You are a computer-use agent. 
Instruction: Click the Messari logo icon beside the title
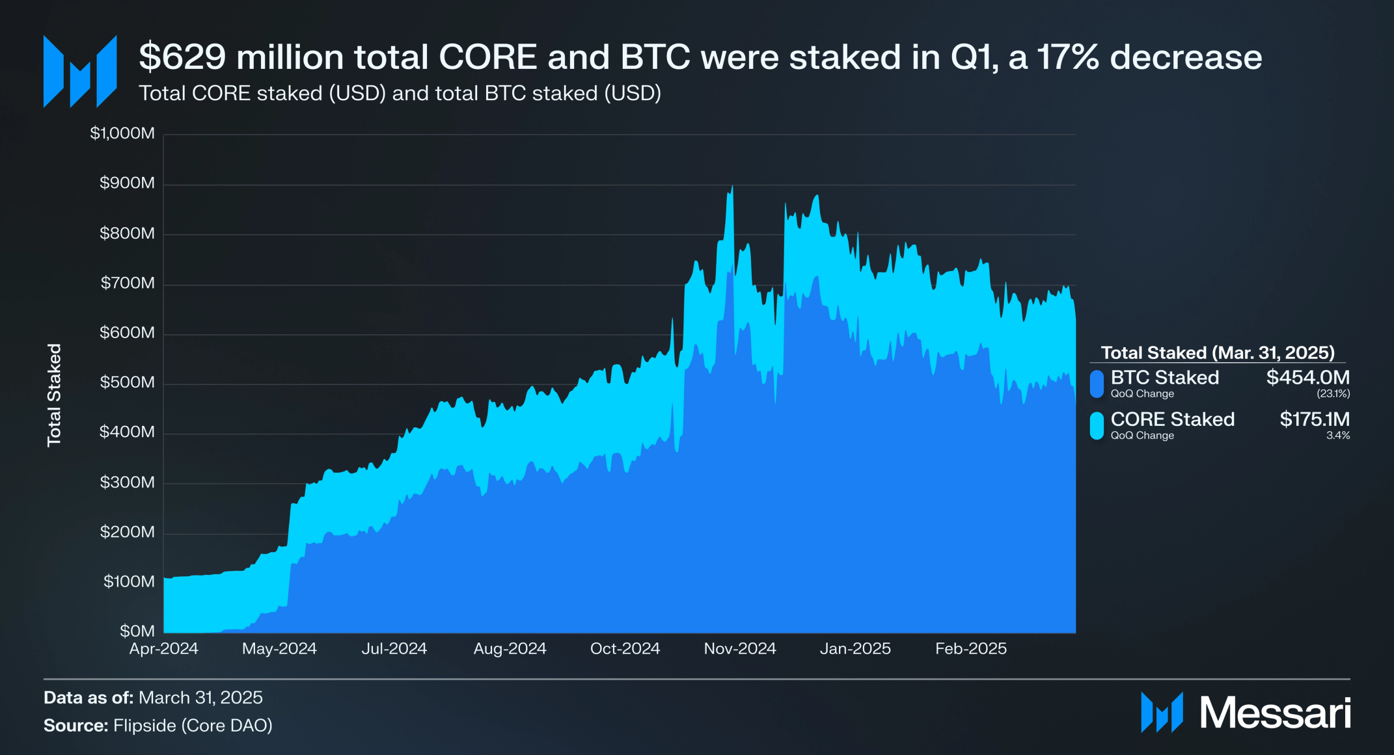[80, 72]
